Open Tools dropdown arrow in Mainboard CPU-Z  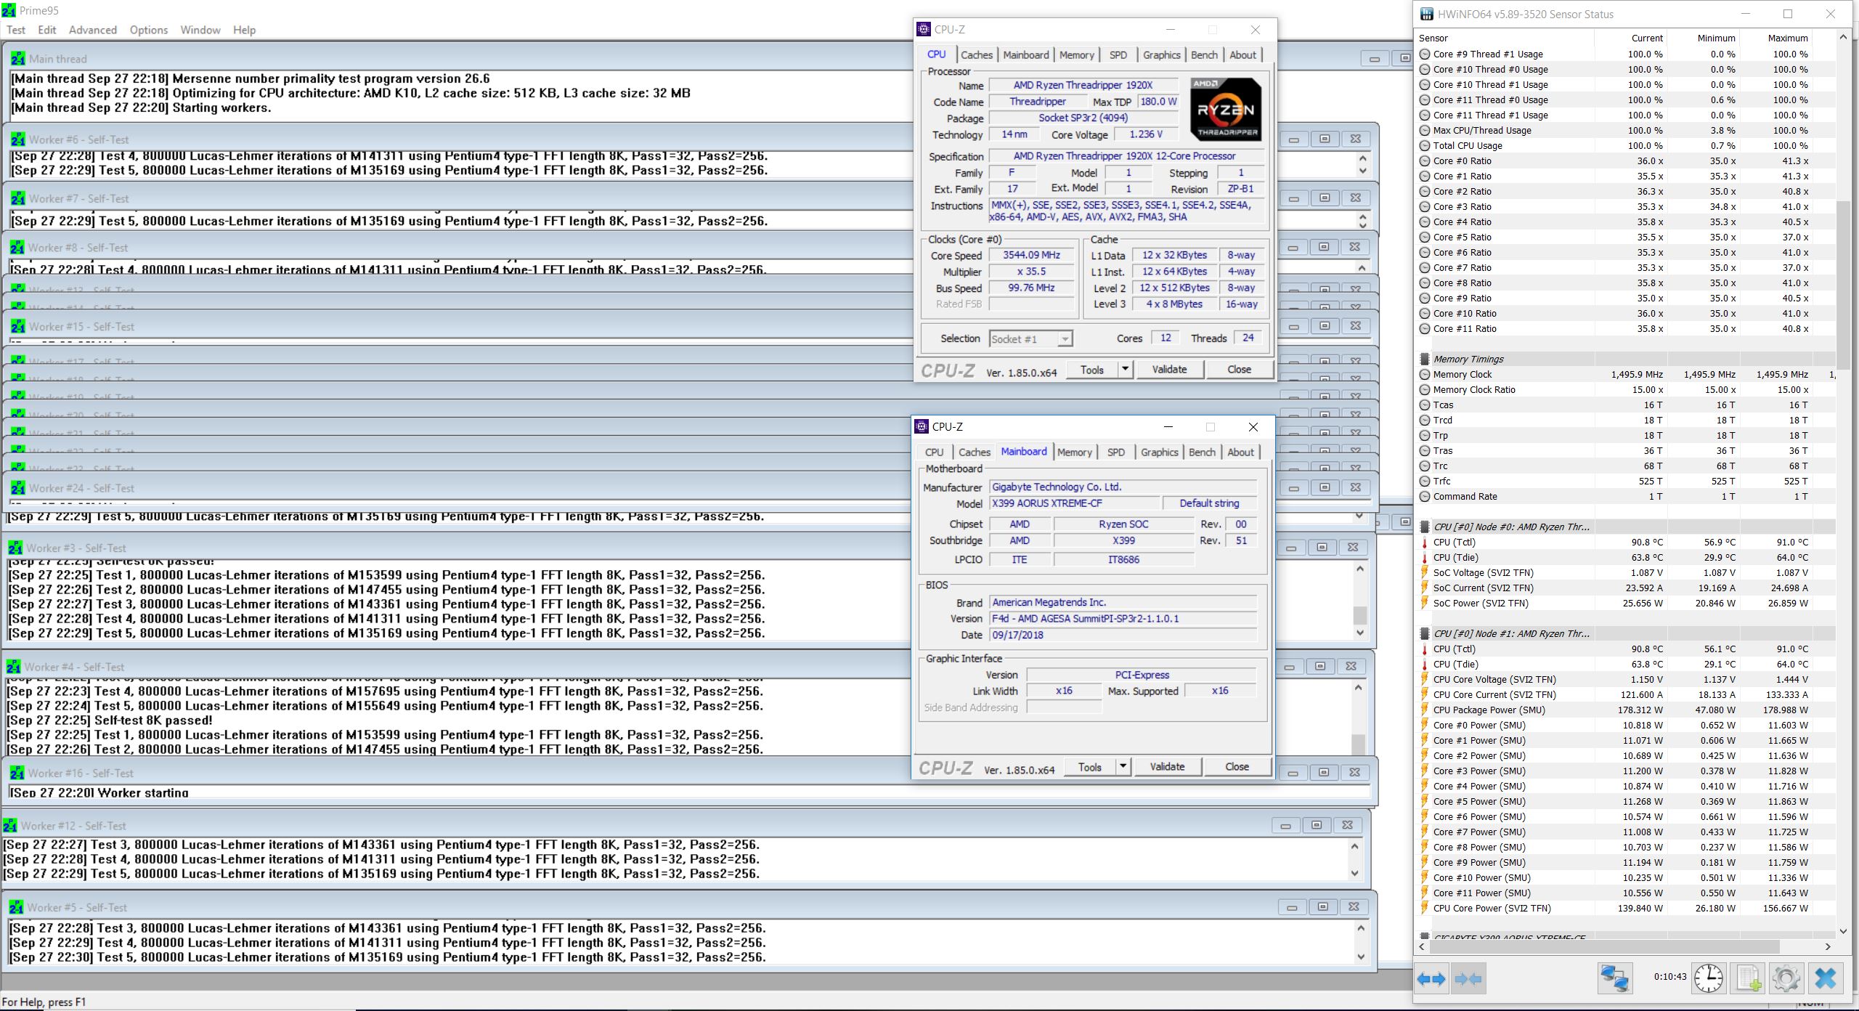tap(1123, 766)
